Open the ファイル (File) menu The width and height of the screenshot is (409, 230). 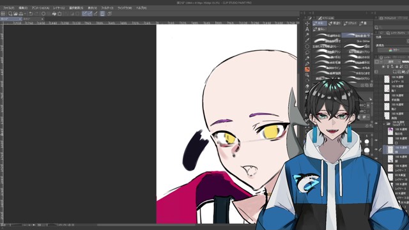[x=8, y=8]
